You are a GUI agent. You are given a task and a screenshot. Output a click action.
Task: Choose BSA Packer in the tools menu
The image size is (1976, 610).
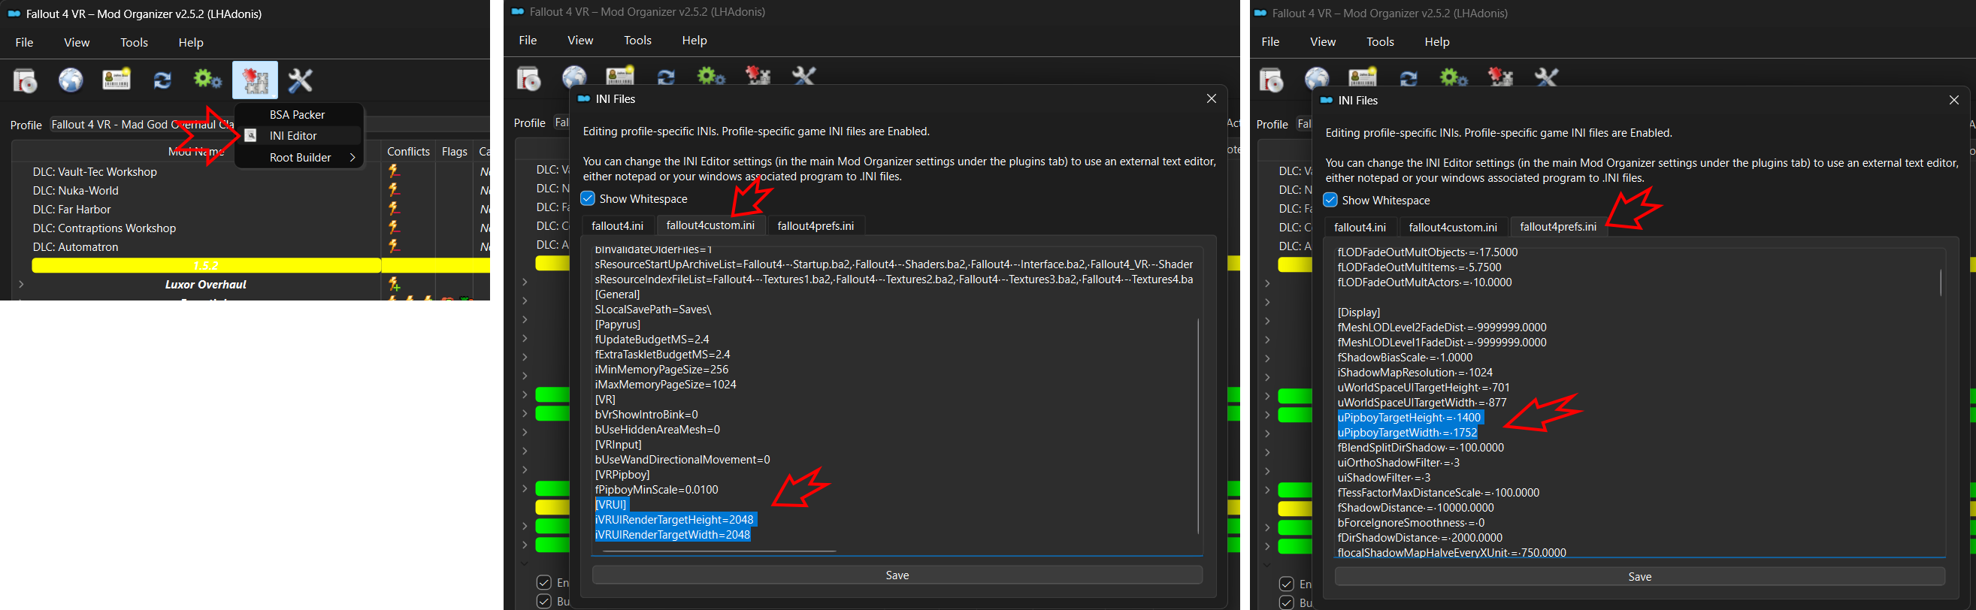click(x=297, y=114)
